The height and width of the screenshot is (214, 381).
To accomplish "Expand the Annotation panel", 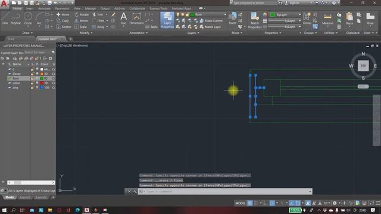I will (x=138, y=33).
